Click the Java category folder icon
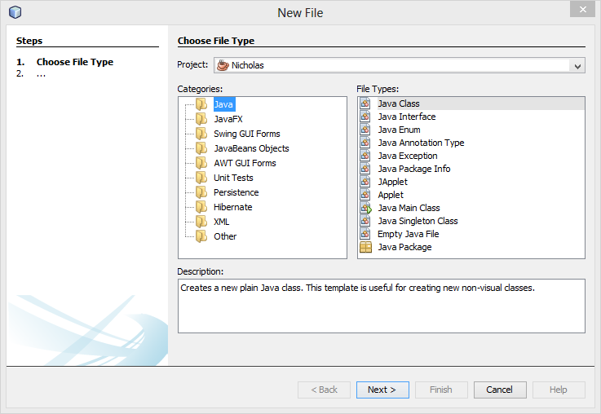The width and height of the screenshot is (601, 414). pos(201,104)
